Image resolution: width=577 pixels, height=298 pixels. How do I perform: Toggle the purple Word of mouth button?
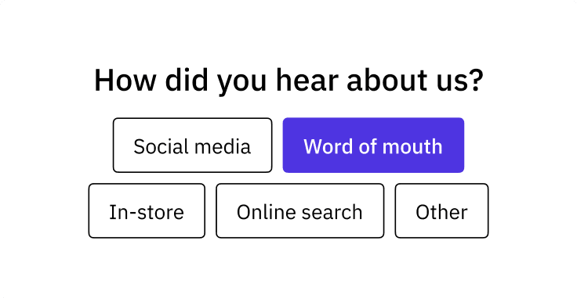pyautogui.click(x=373, y=145)
